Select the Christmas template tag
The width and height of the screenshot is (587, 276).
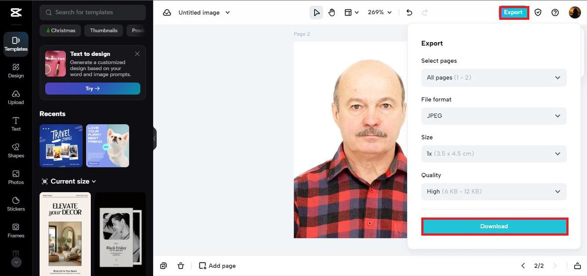tap(61, 31)
